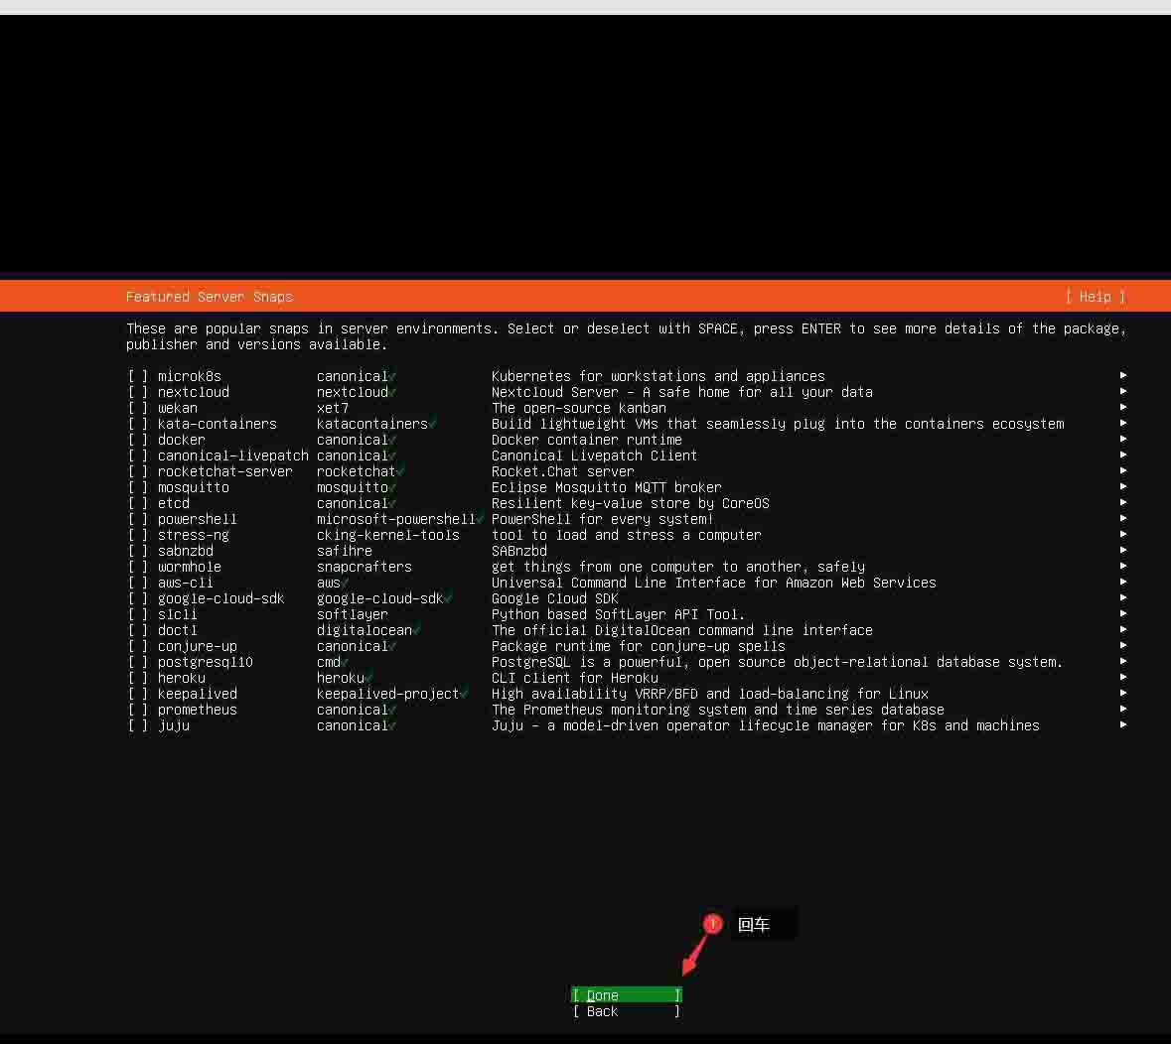Select description "Docker container runtime"
This screenshot has width=1171, height=1044.
(587, 440)
